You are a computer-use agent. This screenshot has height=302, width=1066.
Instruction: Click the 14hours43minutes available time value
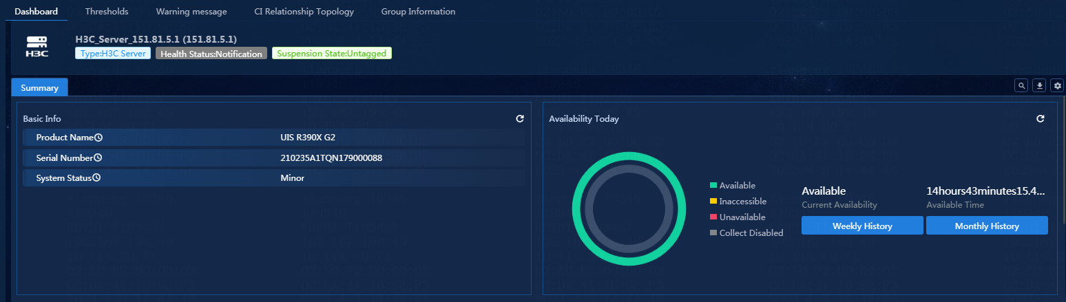tap(986, 191)
